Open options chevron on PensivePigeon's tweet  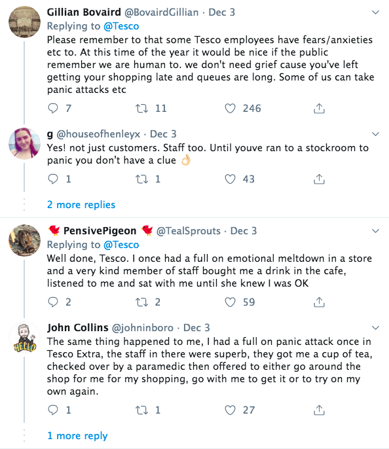pyautogui.click(x=375, y=231)
